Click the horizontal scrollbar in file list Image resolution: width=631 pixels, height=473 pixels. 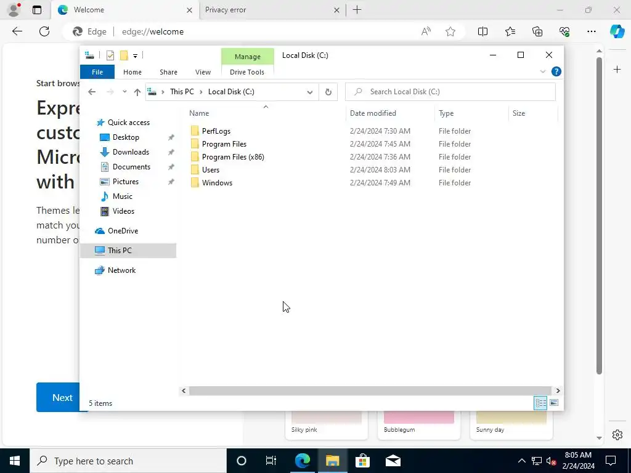coord(370,390)
